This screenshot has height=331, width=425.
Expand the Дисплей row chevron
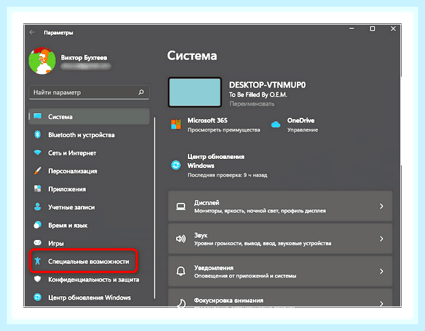click(x=382, y=206)
